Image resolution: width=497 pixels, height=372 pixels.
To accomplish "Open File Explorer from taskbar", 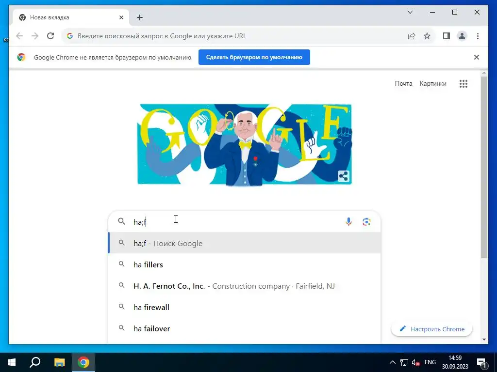I will [59, 362].
